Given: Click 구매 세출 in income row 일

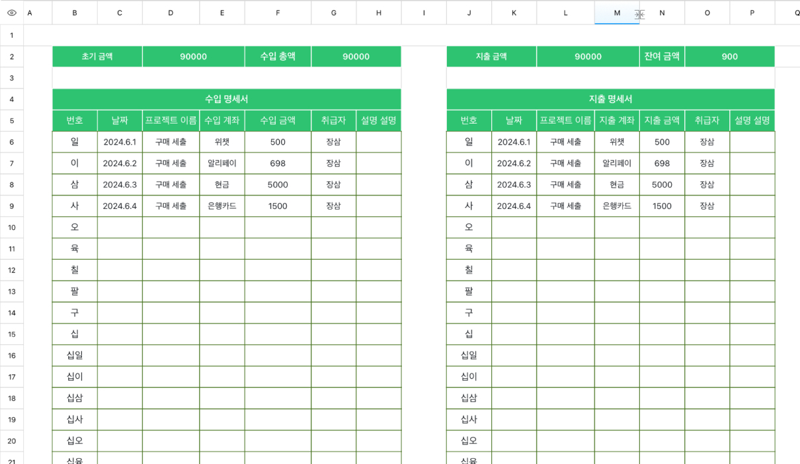Looking at the screenshot, I should 171,142.
